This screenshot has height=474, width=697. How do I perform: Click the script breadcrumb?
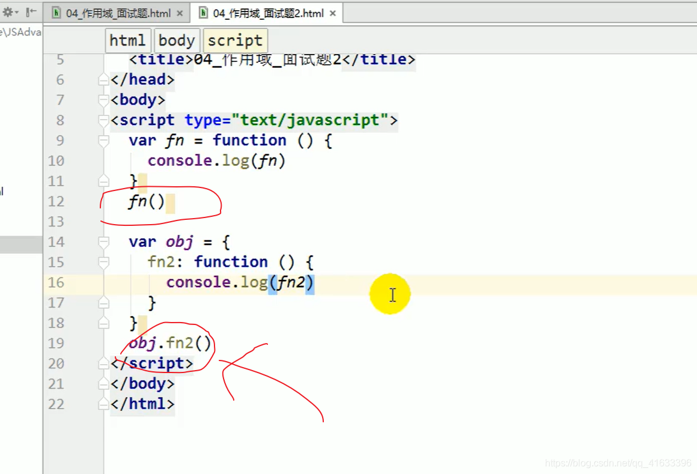pyautogui.click(x=235, y=40)
